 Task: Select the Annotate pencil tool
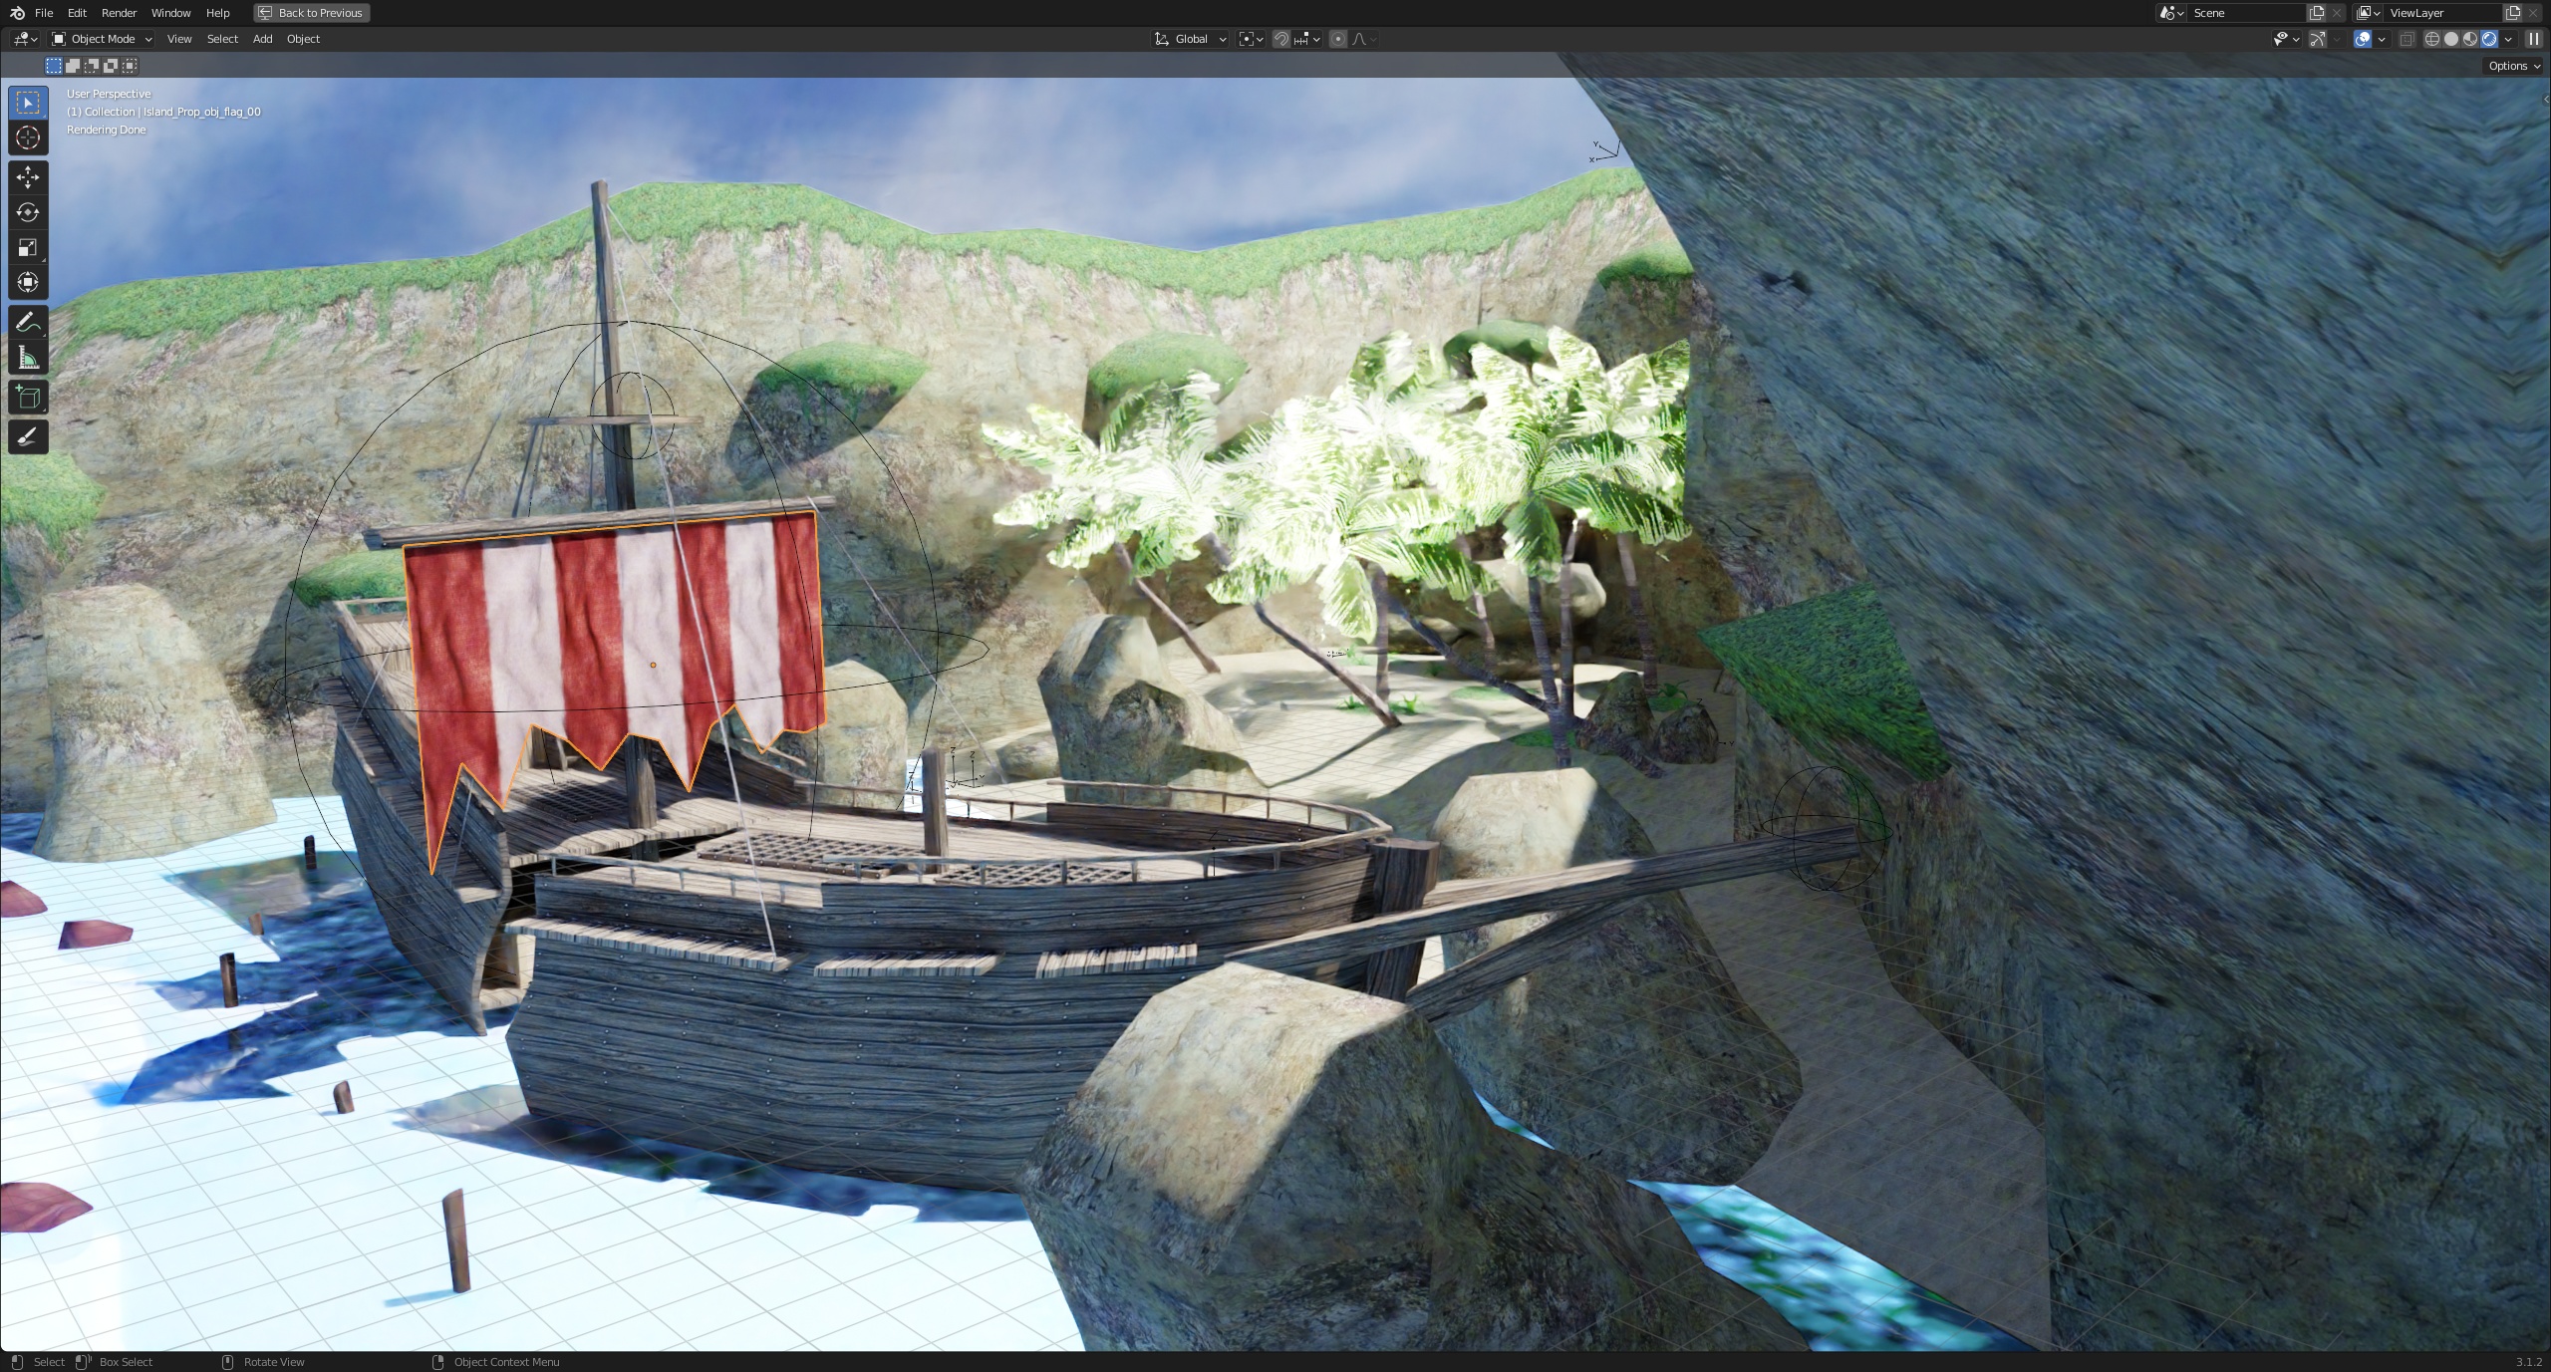(28, 322)
